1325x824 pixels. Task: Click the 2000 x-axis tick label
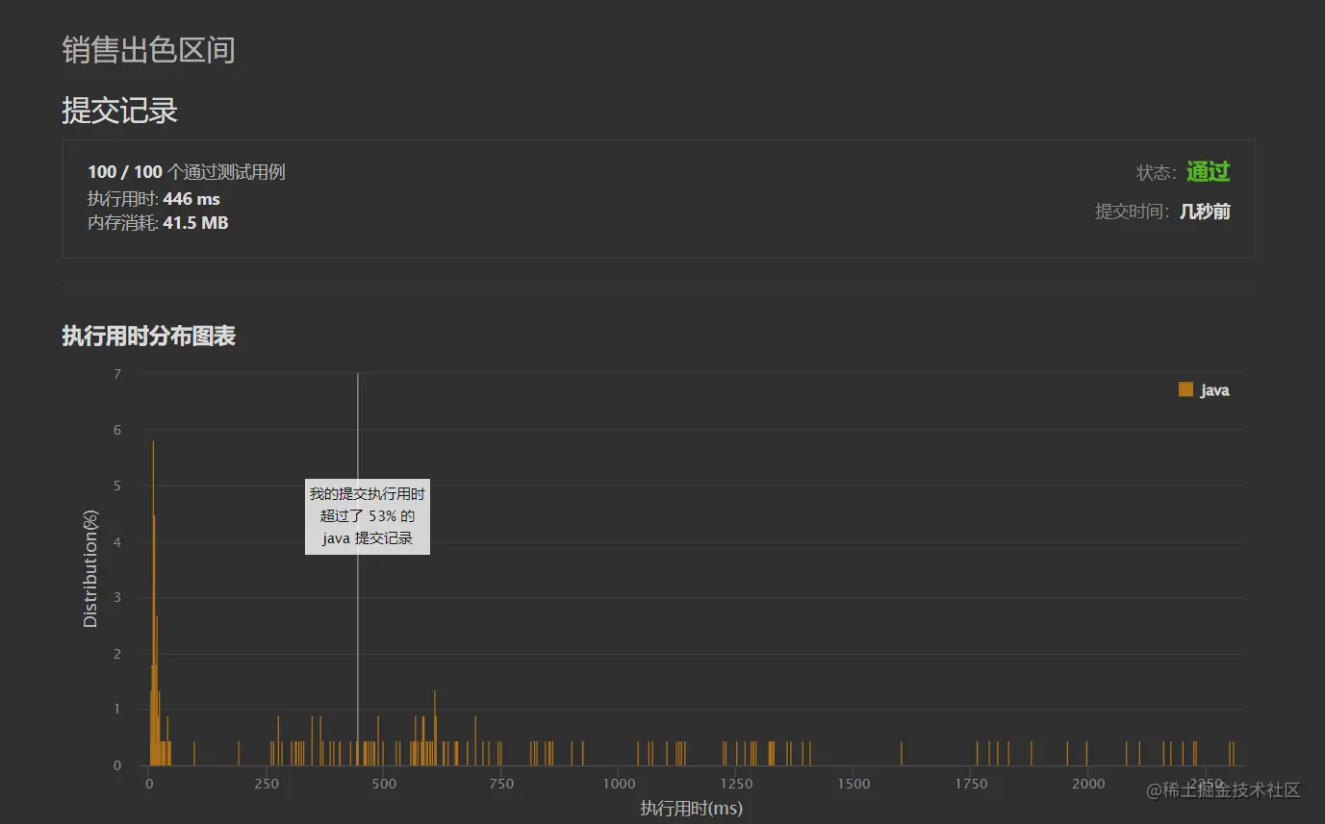coord(1088,784)
